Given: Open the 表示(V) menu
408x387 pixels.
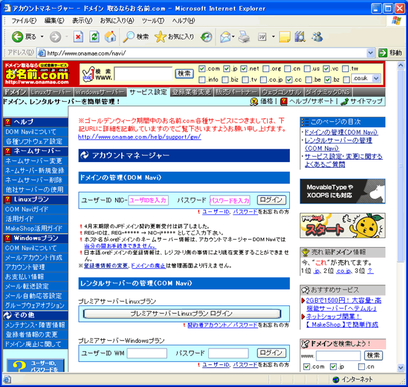Looking at the screenshot, I should point(82,21).
